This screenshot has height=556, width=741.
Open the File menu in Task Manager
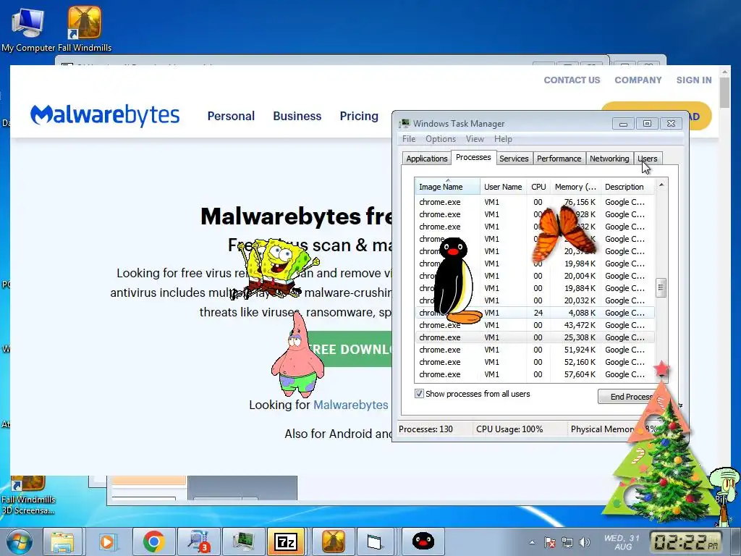pyautogui.click(x=409, y=138)
